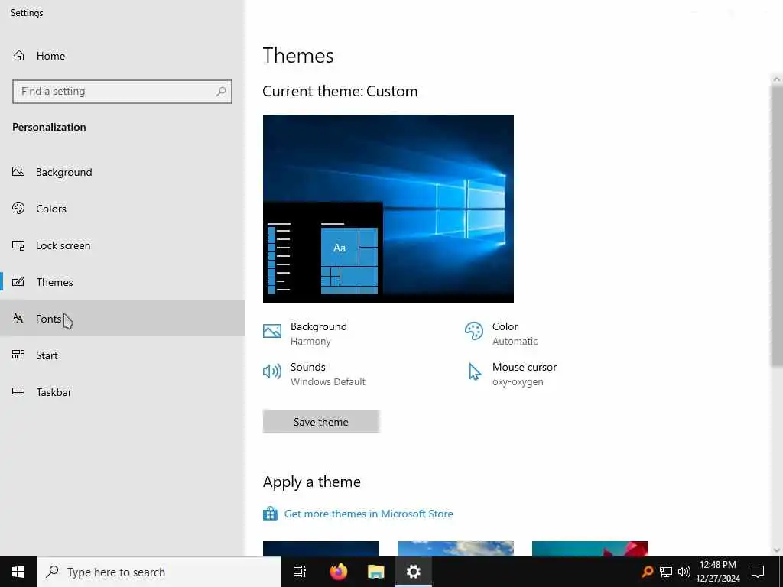Click the Find a setting search field
The height and width of the screenshot is (587, 783).
pyautogui.click(x=122, y=92)
